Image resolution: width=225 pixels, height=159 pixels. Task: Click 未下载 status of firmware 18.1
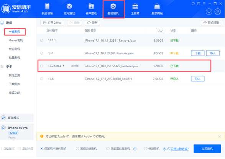(x=174, y=54)
